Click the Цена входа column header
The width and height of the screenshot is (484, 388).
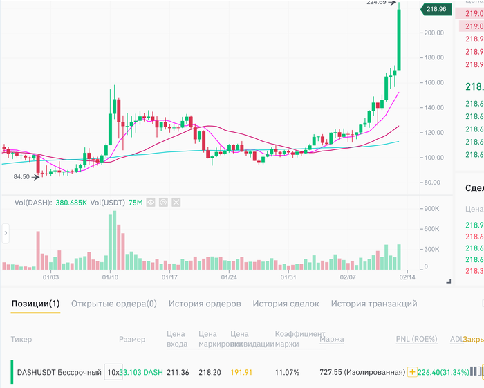click(177, 339)
